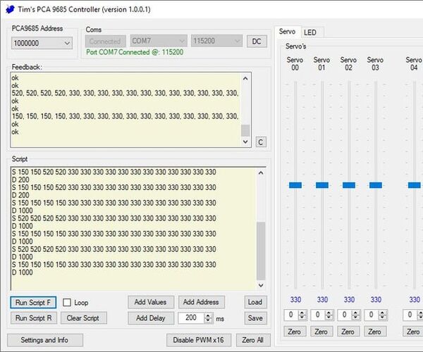Screen dimensions: 423x352
Task: Click the delay value field showing 200
Action: pyautogui.click(x=190, y=318)
